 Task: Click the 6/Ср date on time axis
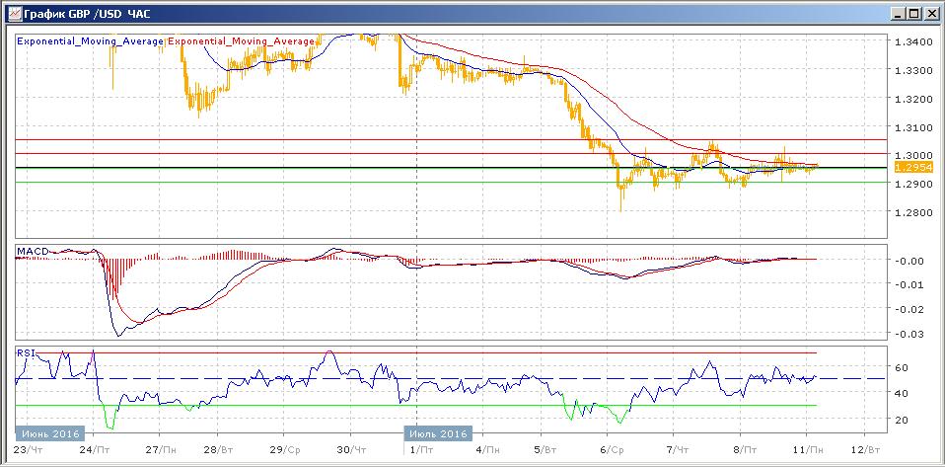[x=611, y=450]
